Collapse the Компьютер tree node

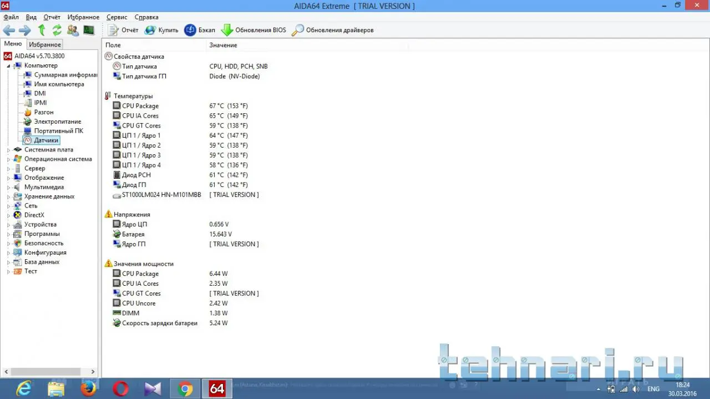[x=8, y=66]
